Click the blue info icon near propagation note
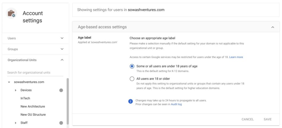The height and width of the screenshot is (128, 282). coord(130,101)
